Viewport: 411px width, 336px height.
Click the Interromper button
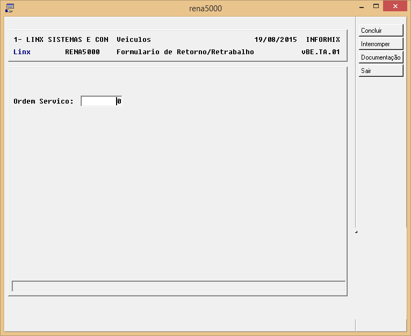(380, 43)
